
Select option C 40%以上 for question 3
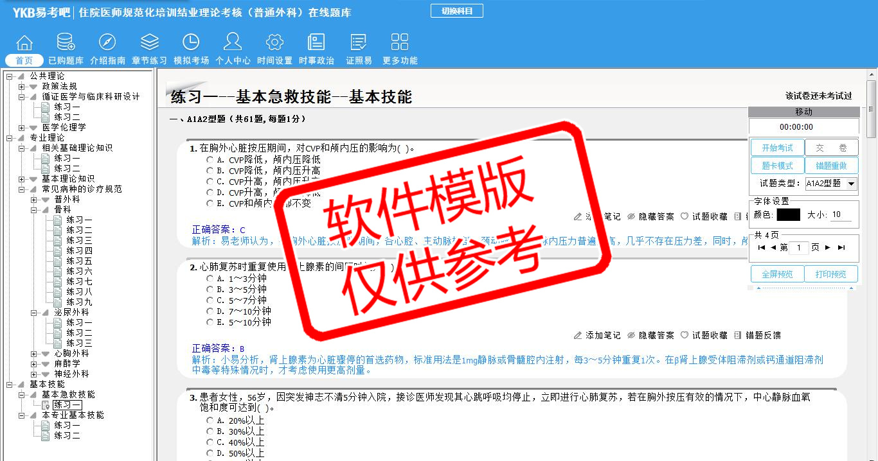pos(210,442)
